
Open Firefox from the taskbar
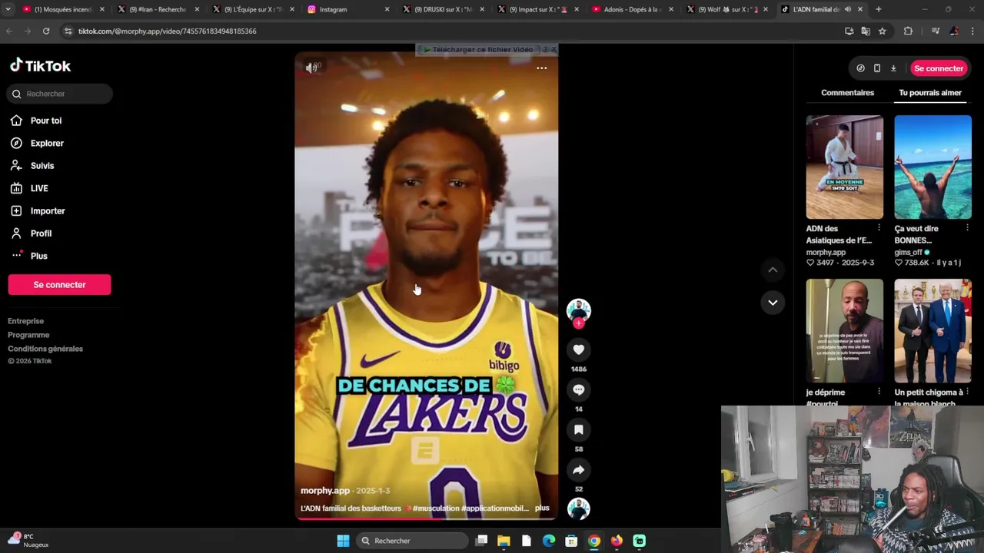click(x=617, y=541)
